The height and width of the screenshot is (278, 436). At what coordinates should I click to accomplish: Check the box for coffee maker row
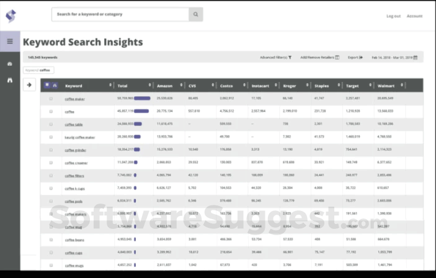tap(51, 99)
